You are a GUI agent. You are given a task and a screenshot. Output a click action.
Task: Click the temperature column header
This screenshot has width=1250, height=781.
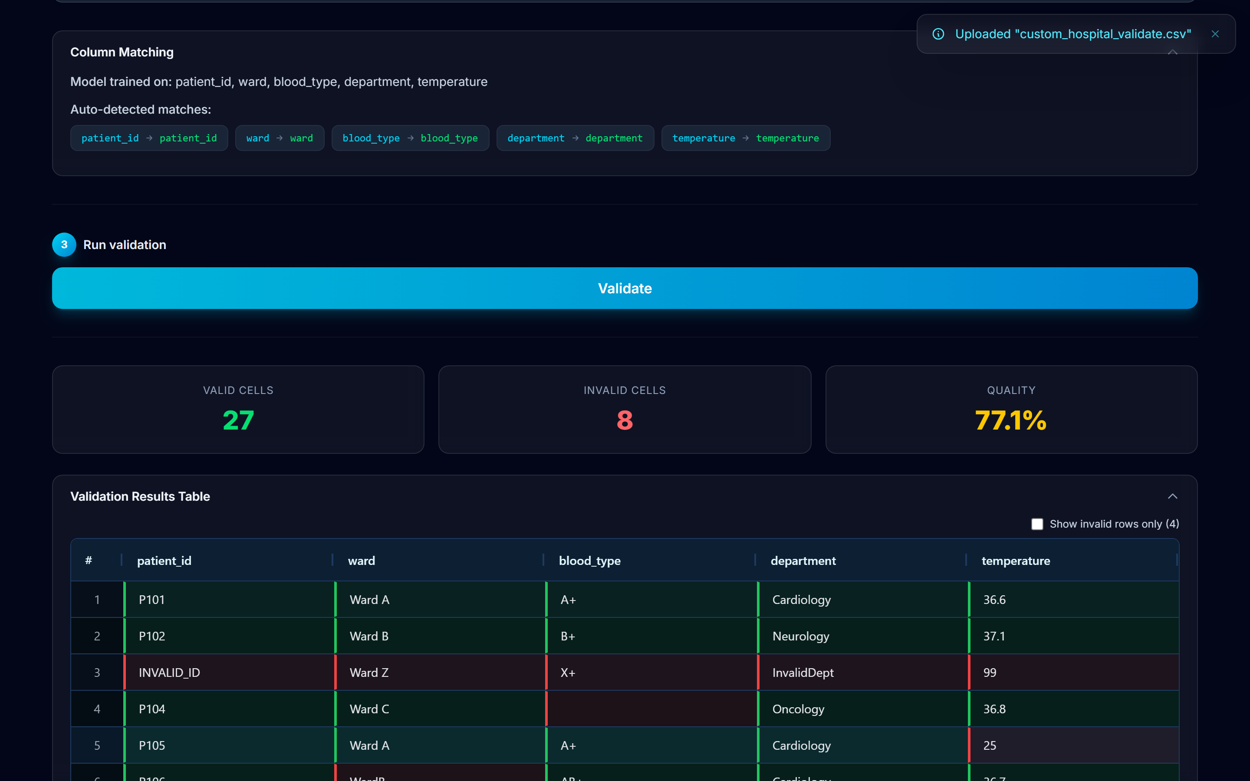(x=1016, y=561)
